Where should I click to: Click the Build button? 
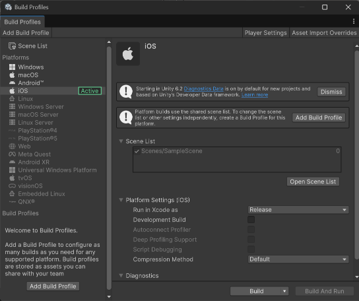click(256, 291)
